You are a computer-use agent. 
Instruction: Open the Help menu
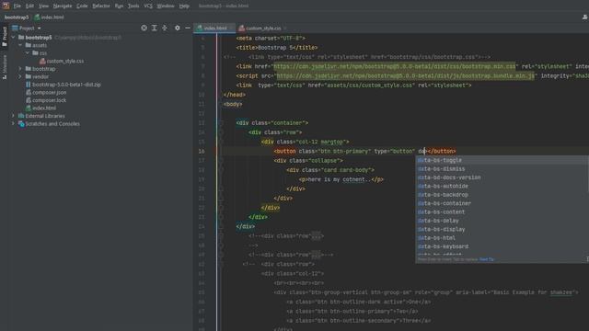click(x=184, y=6)
